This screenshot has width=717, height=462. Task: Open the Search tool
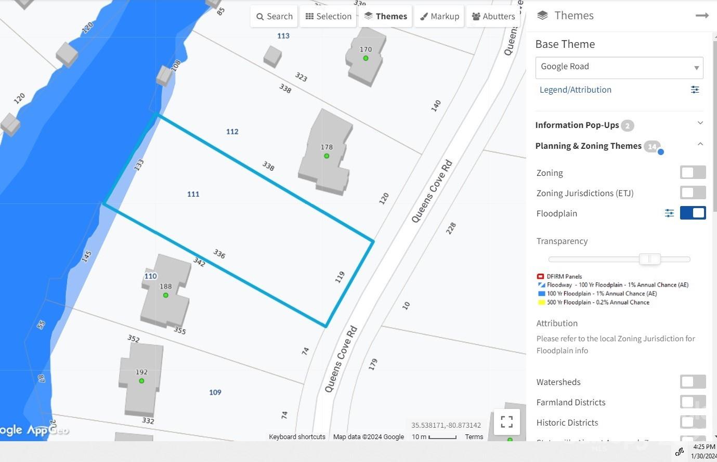[274, 16]
